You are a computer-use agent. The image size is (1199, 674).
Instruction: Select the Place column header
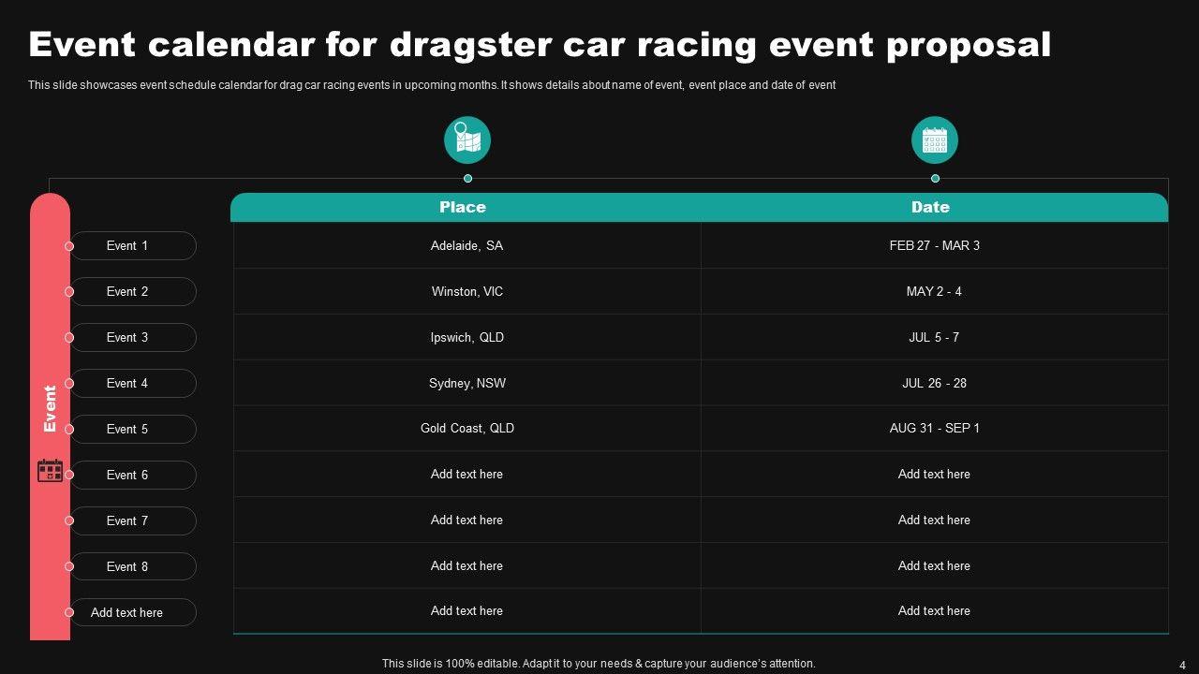(x=463, y=207)
